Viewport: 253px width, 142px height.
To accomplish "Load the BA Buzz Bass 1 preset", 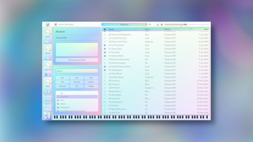I will 156,91.
